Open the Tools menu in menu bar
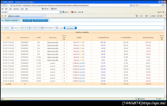Screen dimensions: 167x106 [x=22, y=9]
